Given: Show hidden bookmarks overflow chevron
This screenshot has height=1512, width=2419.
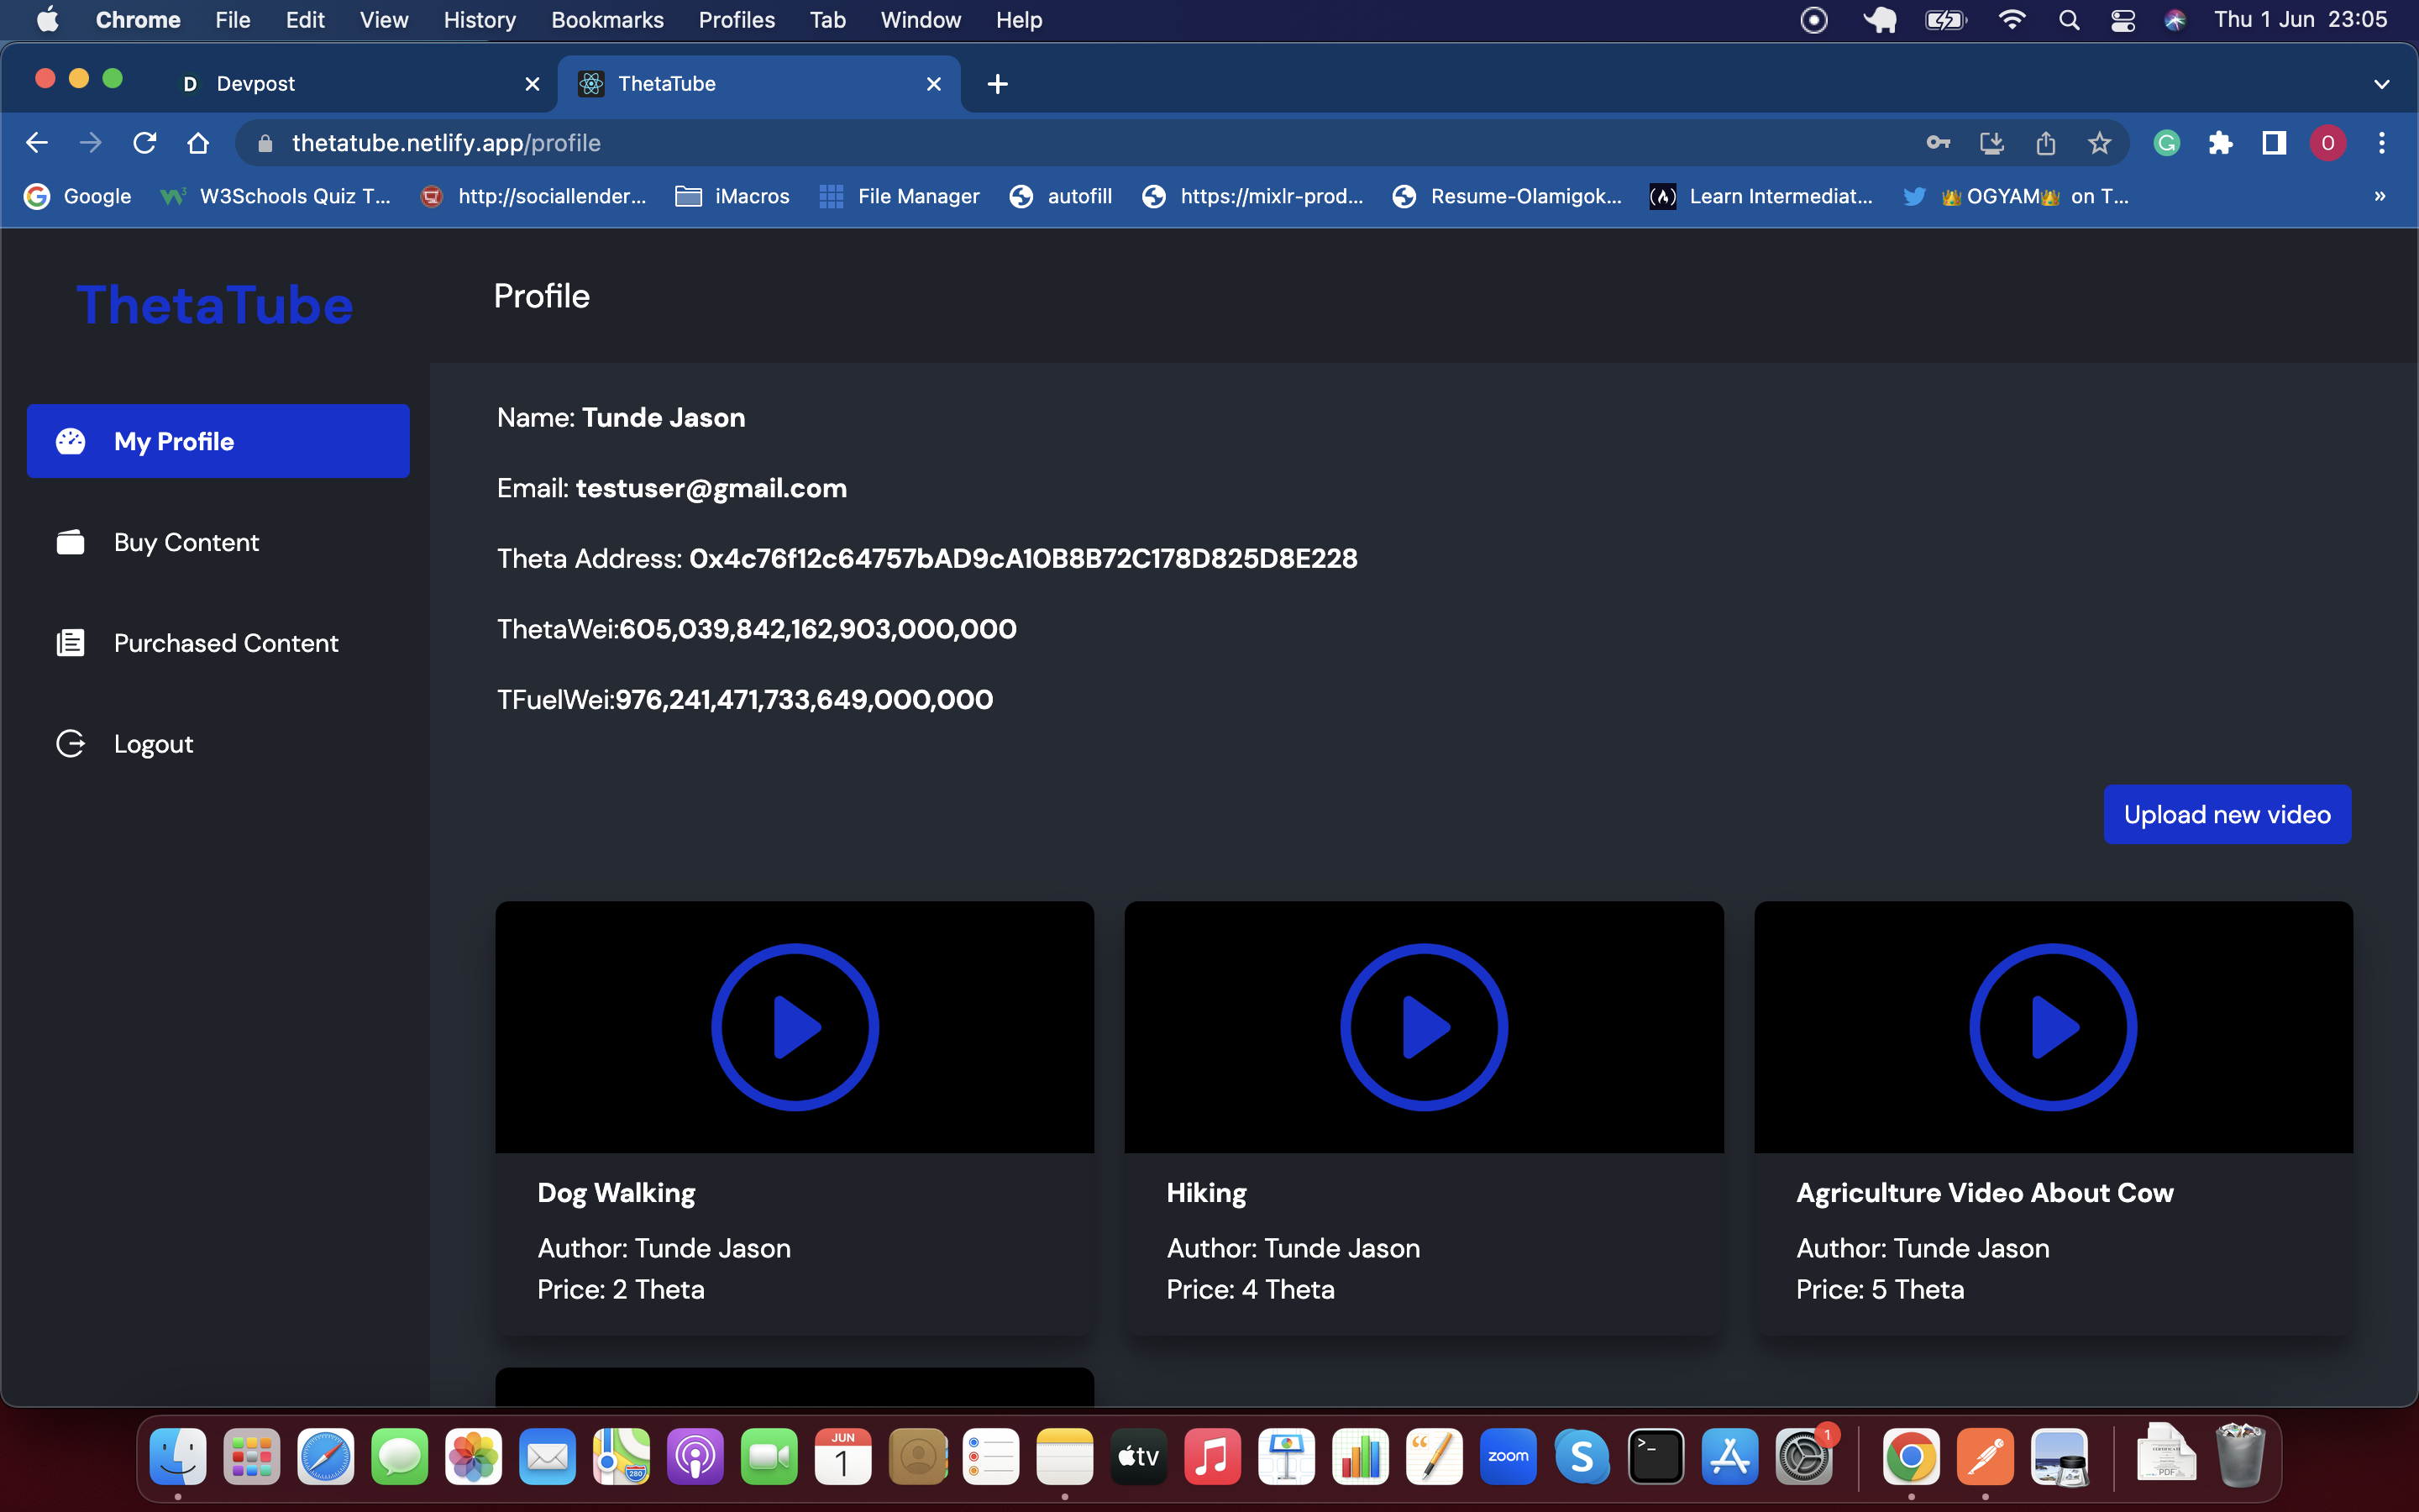Looking at the screenshot, I should [2380, 196].
